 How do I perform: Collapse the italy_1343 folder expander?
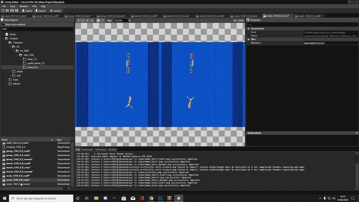point(17,55)
